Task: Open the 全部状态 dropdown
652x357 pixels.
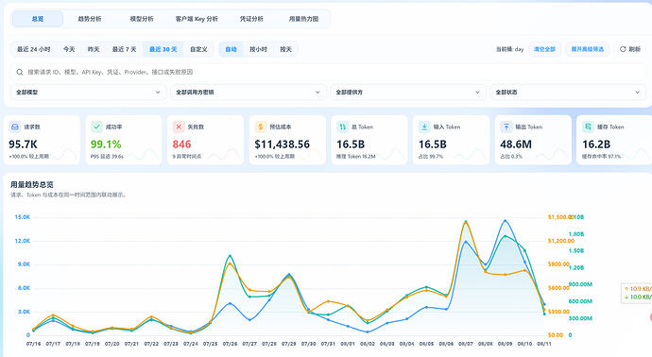Action: coord(568,93)
